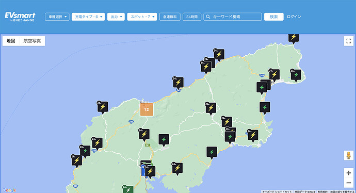Select the westernmost yellow-bolt marker on southwest coast
The width and height of the screenshot is (356, 193).
tap(76, 161)
